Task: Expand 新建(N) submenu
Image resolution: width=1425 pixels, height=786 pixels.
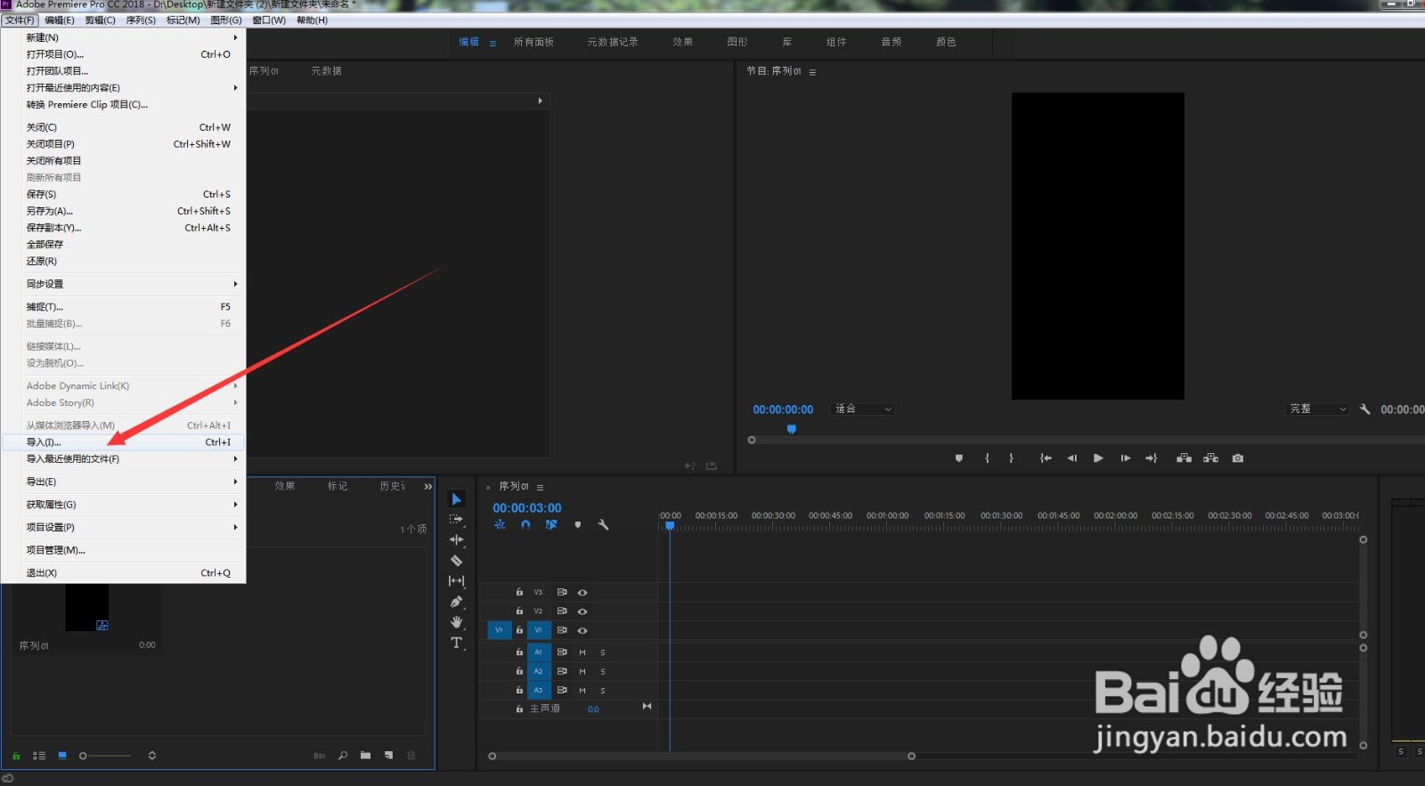Action: pyautogui.click(x=124, y=37)
